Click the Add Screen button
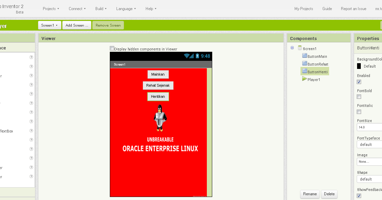This screenshot has width=382, height=200. (x=77, y=25)
